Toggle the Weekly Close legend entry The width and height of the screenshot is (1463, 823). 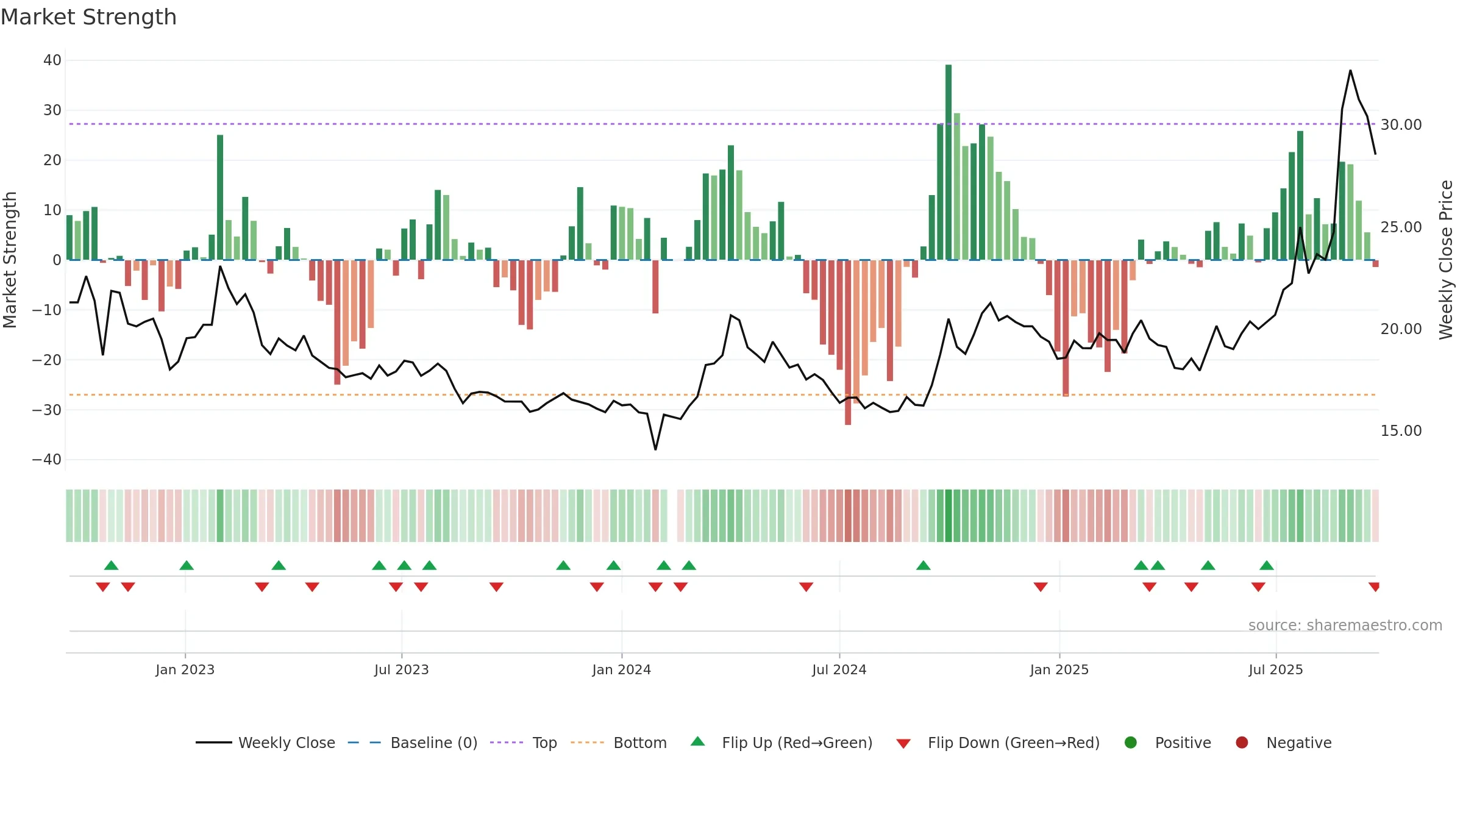tap(266, 743)
